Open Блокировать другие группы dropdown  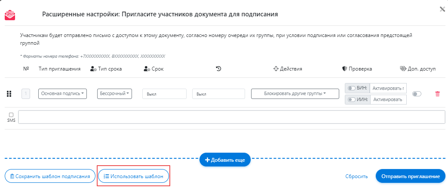click(x=295, y=94)
